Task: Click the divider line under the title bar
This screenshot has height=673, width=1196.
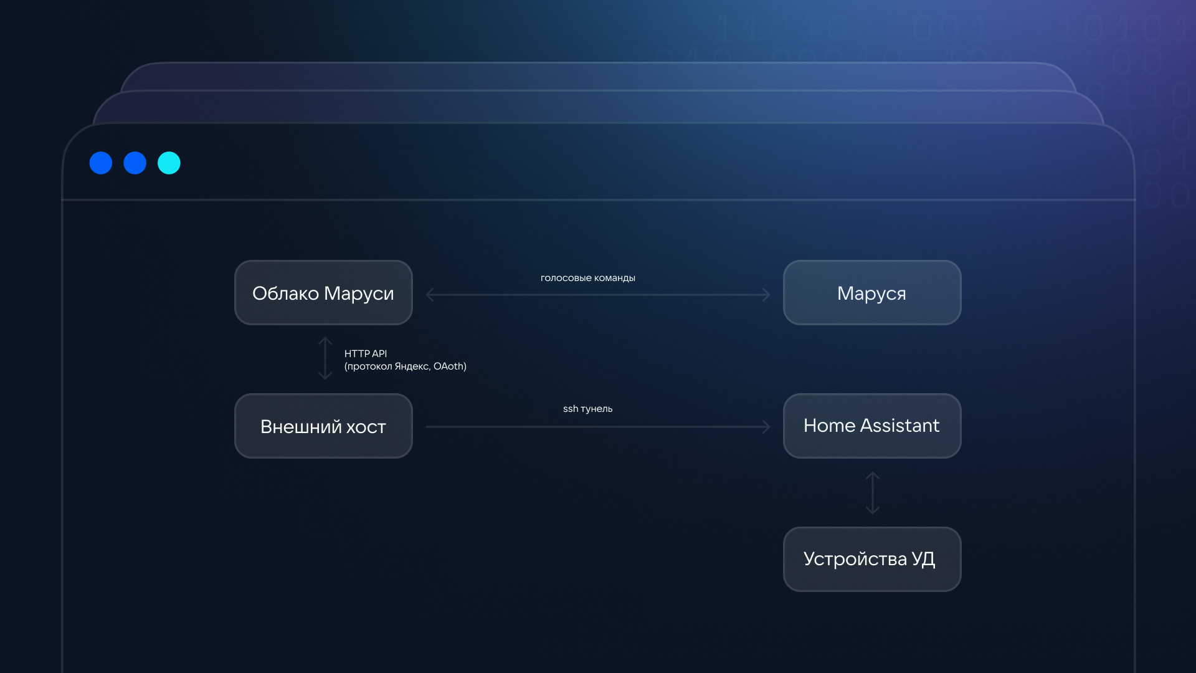Action: click(598, 200)
